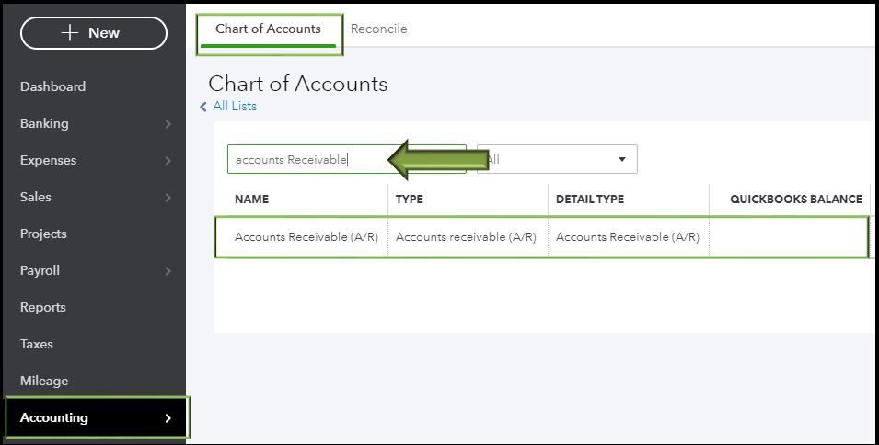Click the New button

(x=93, y=33)
